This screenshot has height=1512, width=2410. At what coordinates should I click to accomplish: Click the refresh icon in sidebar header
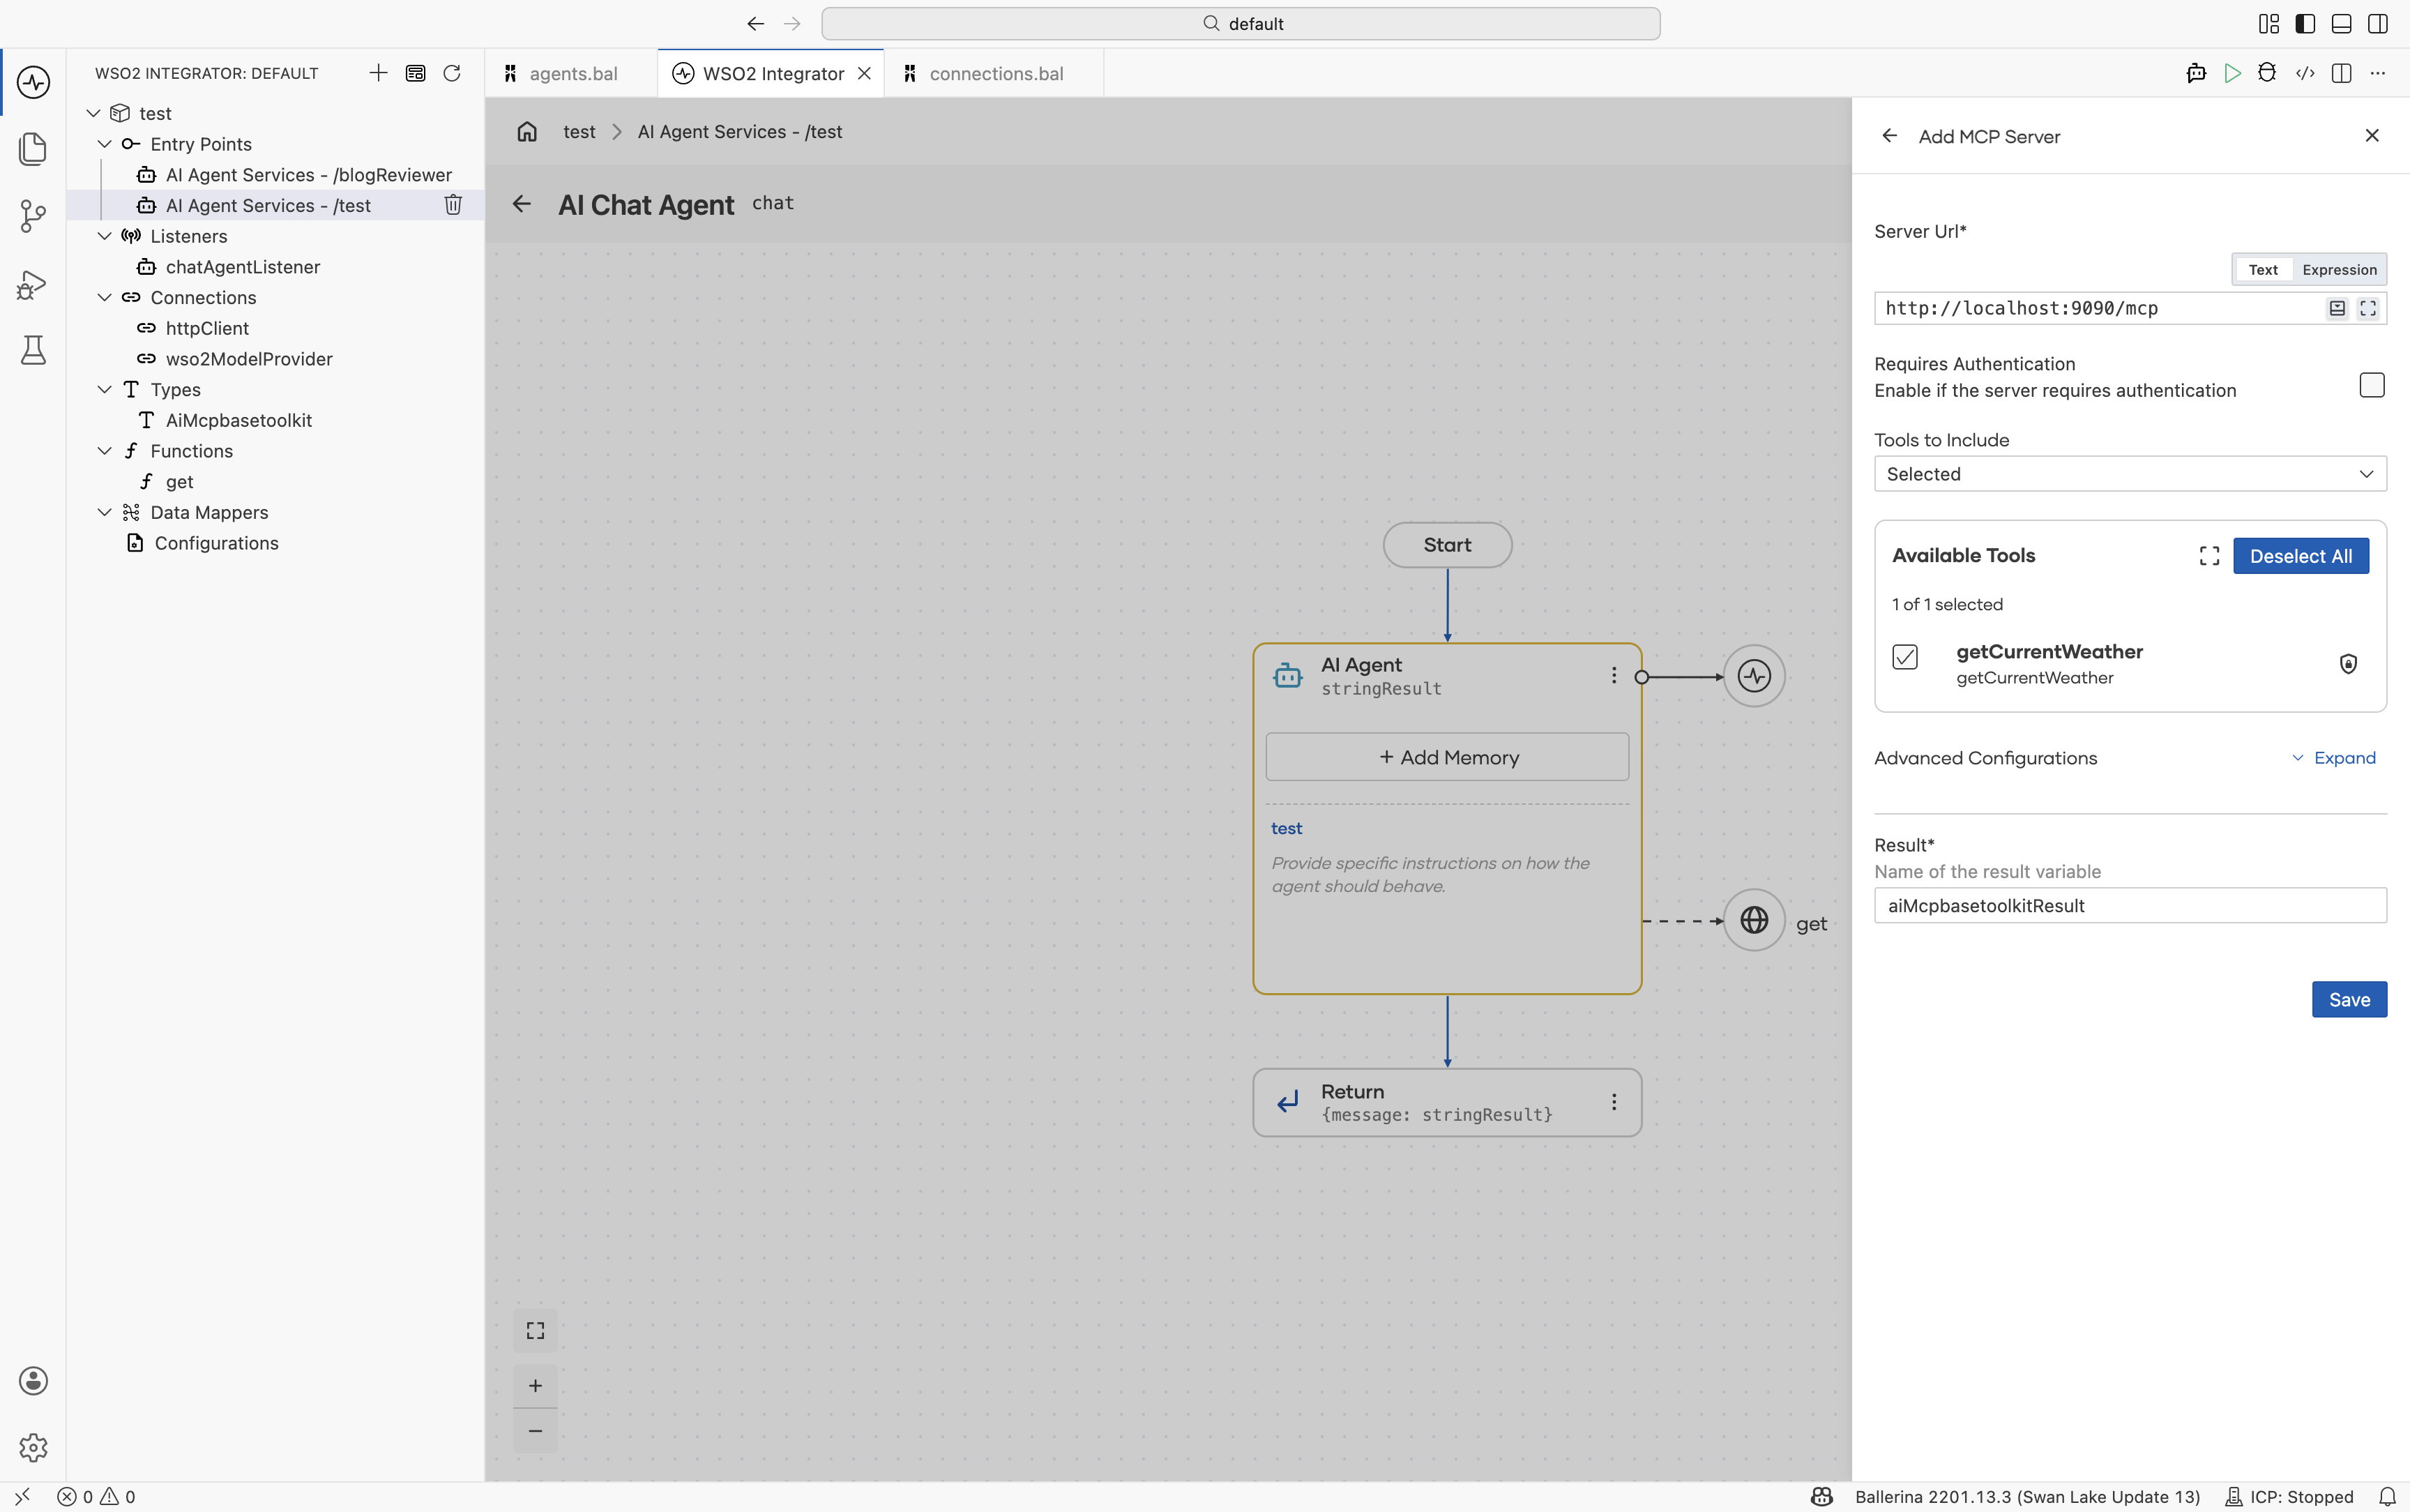(452, 73)
